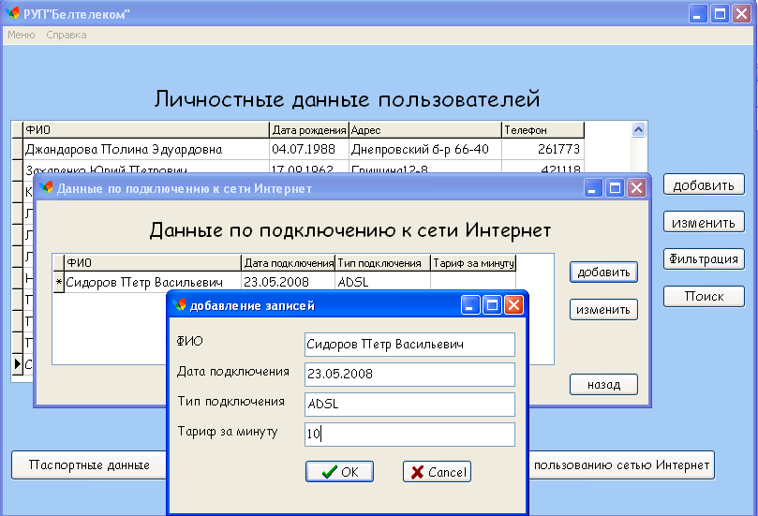Click the current-row arrow indicator in users table
The height and width of the screenshot is (516, 758).
click(x=18, y=363)
